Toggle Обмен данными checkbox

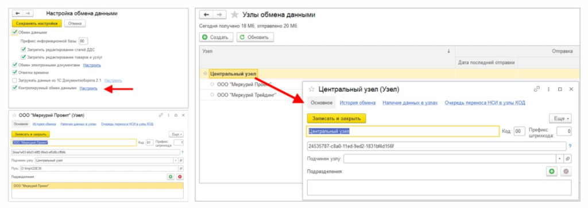[x=14, y=33]
